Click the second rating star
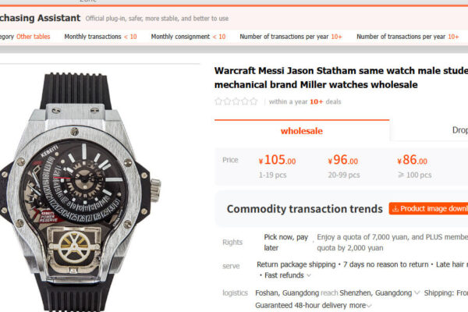This screenshot has height=312, width=468. coord(227,101)
